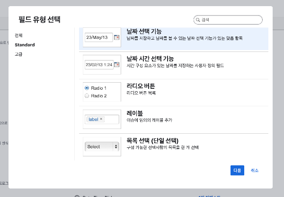Select the 전체 category
This screenshot has height=197, width=284.
point(18,35)
